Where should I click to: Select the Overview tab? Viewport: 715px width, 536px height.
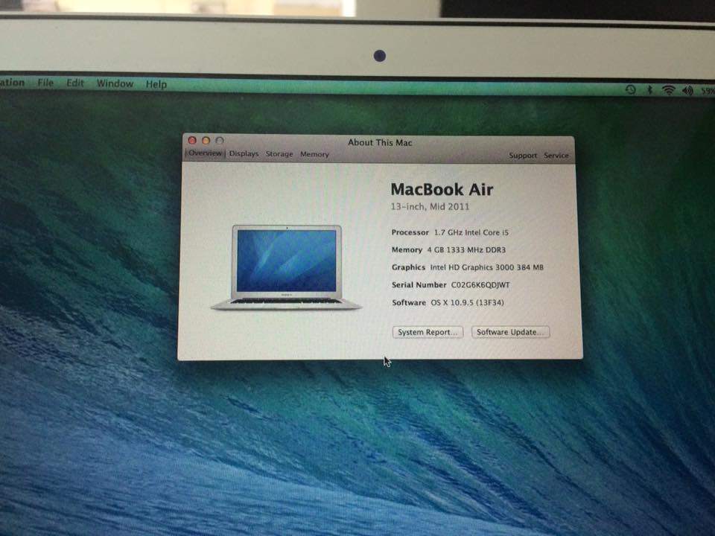[x=206, y=153]
